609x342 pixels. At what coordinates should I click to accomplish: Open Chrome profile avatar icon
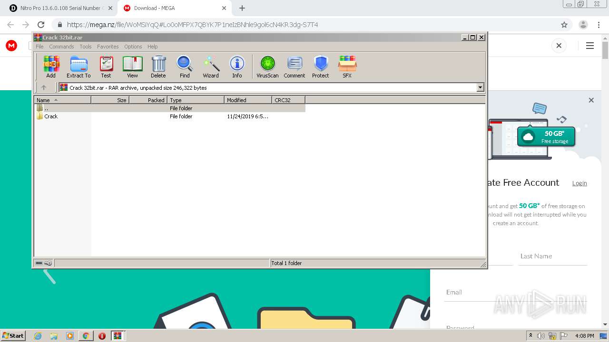(583, 25)
